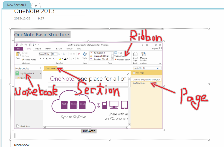224x147 pixels.
Task: Click the Help question mark icon
Action: (x=142, y=45)
